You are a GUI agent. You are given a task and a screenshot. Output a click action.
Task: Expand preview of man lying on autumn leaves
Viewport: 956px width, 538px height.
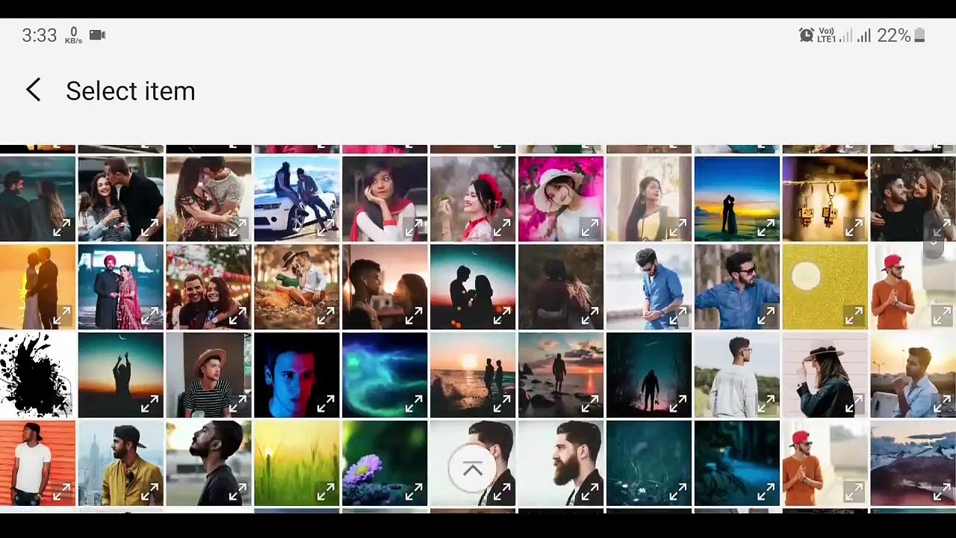(326, 316)
